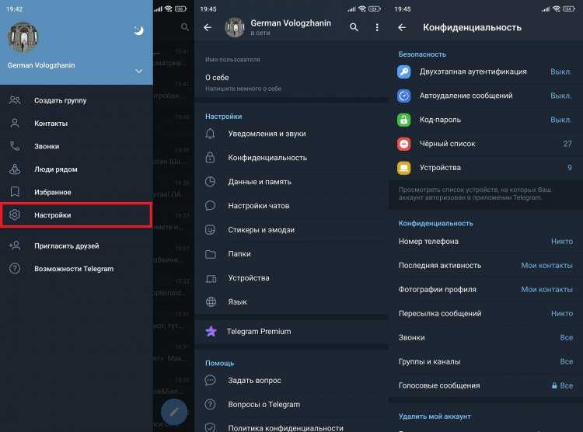Click folder icon for Папки
This screenshot has height=432, width=583.
click(211, 254)
